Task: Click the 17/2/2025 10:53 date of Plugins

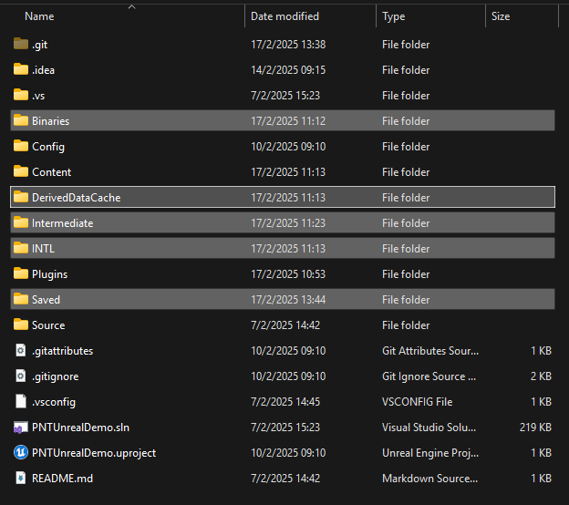Action: tap(288, 273)
